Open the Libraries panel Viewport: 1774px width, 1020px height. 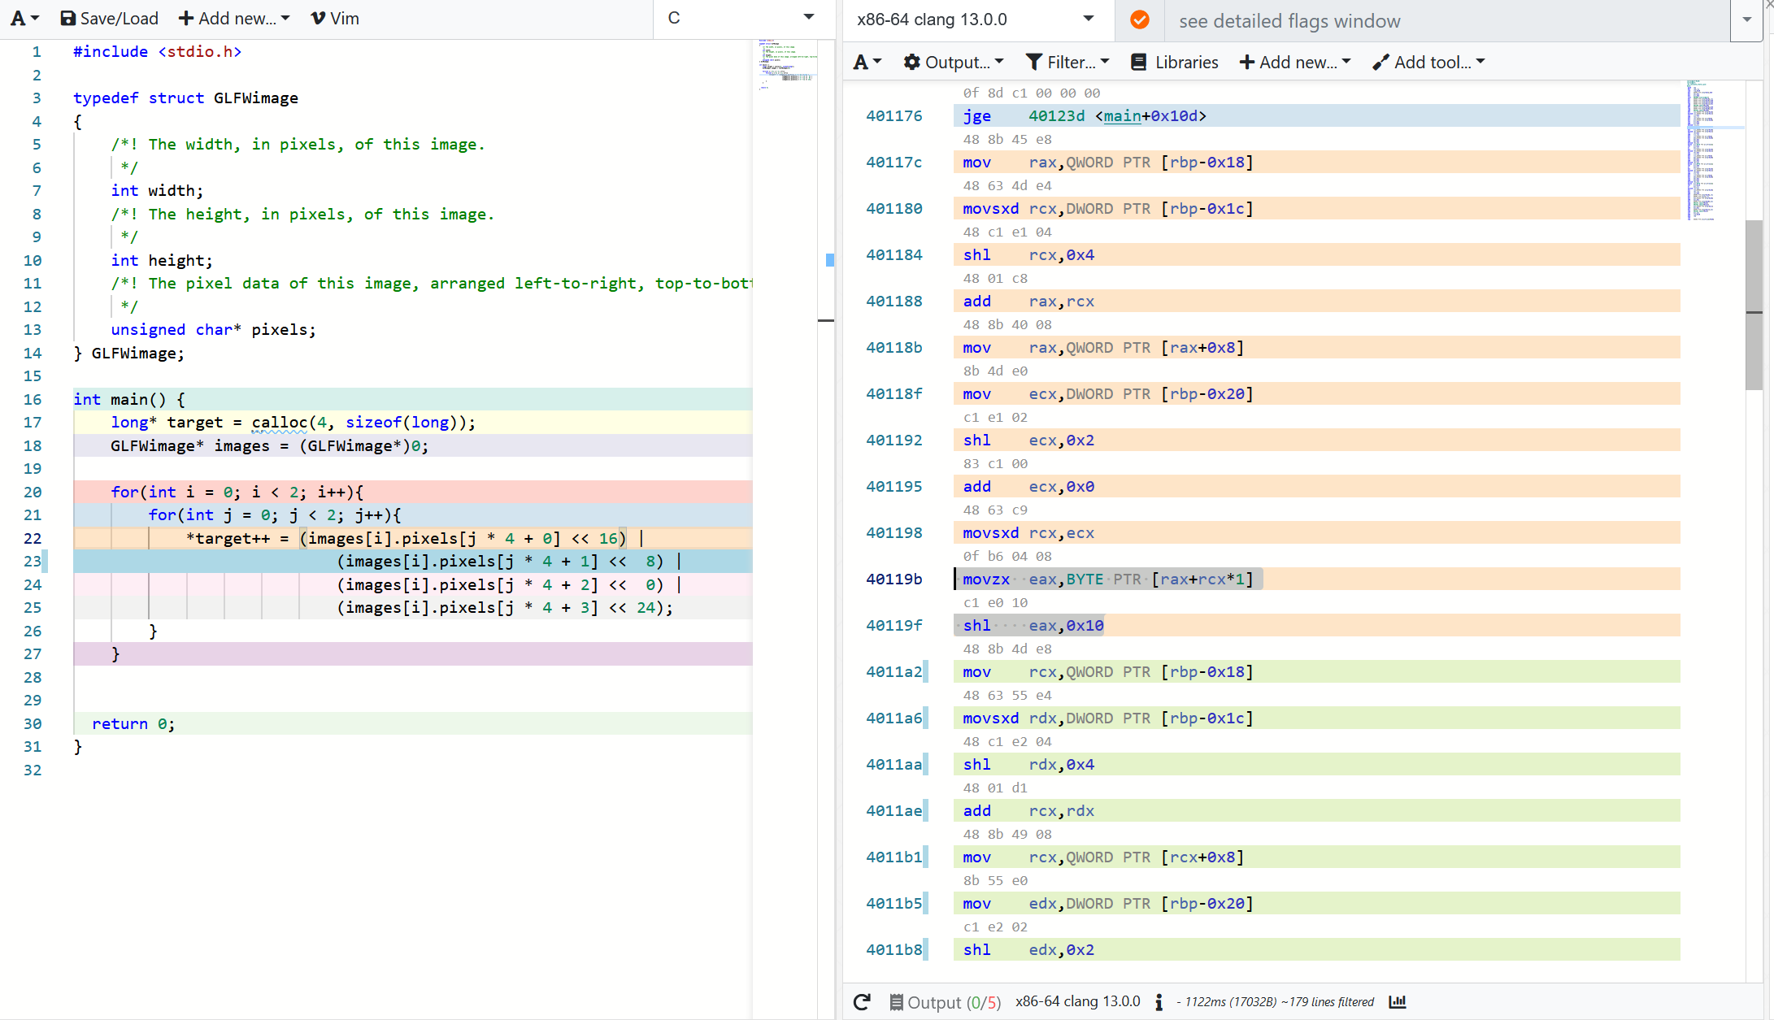(1173, 62)
